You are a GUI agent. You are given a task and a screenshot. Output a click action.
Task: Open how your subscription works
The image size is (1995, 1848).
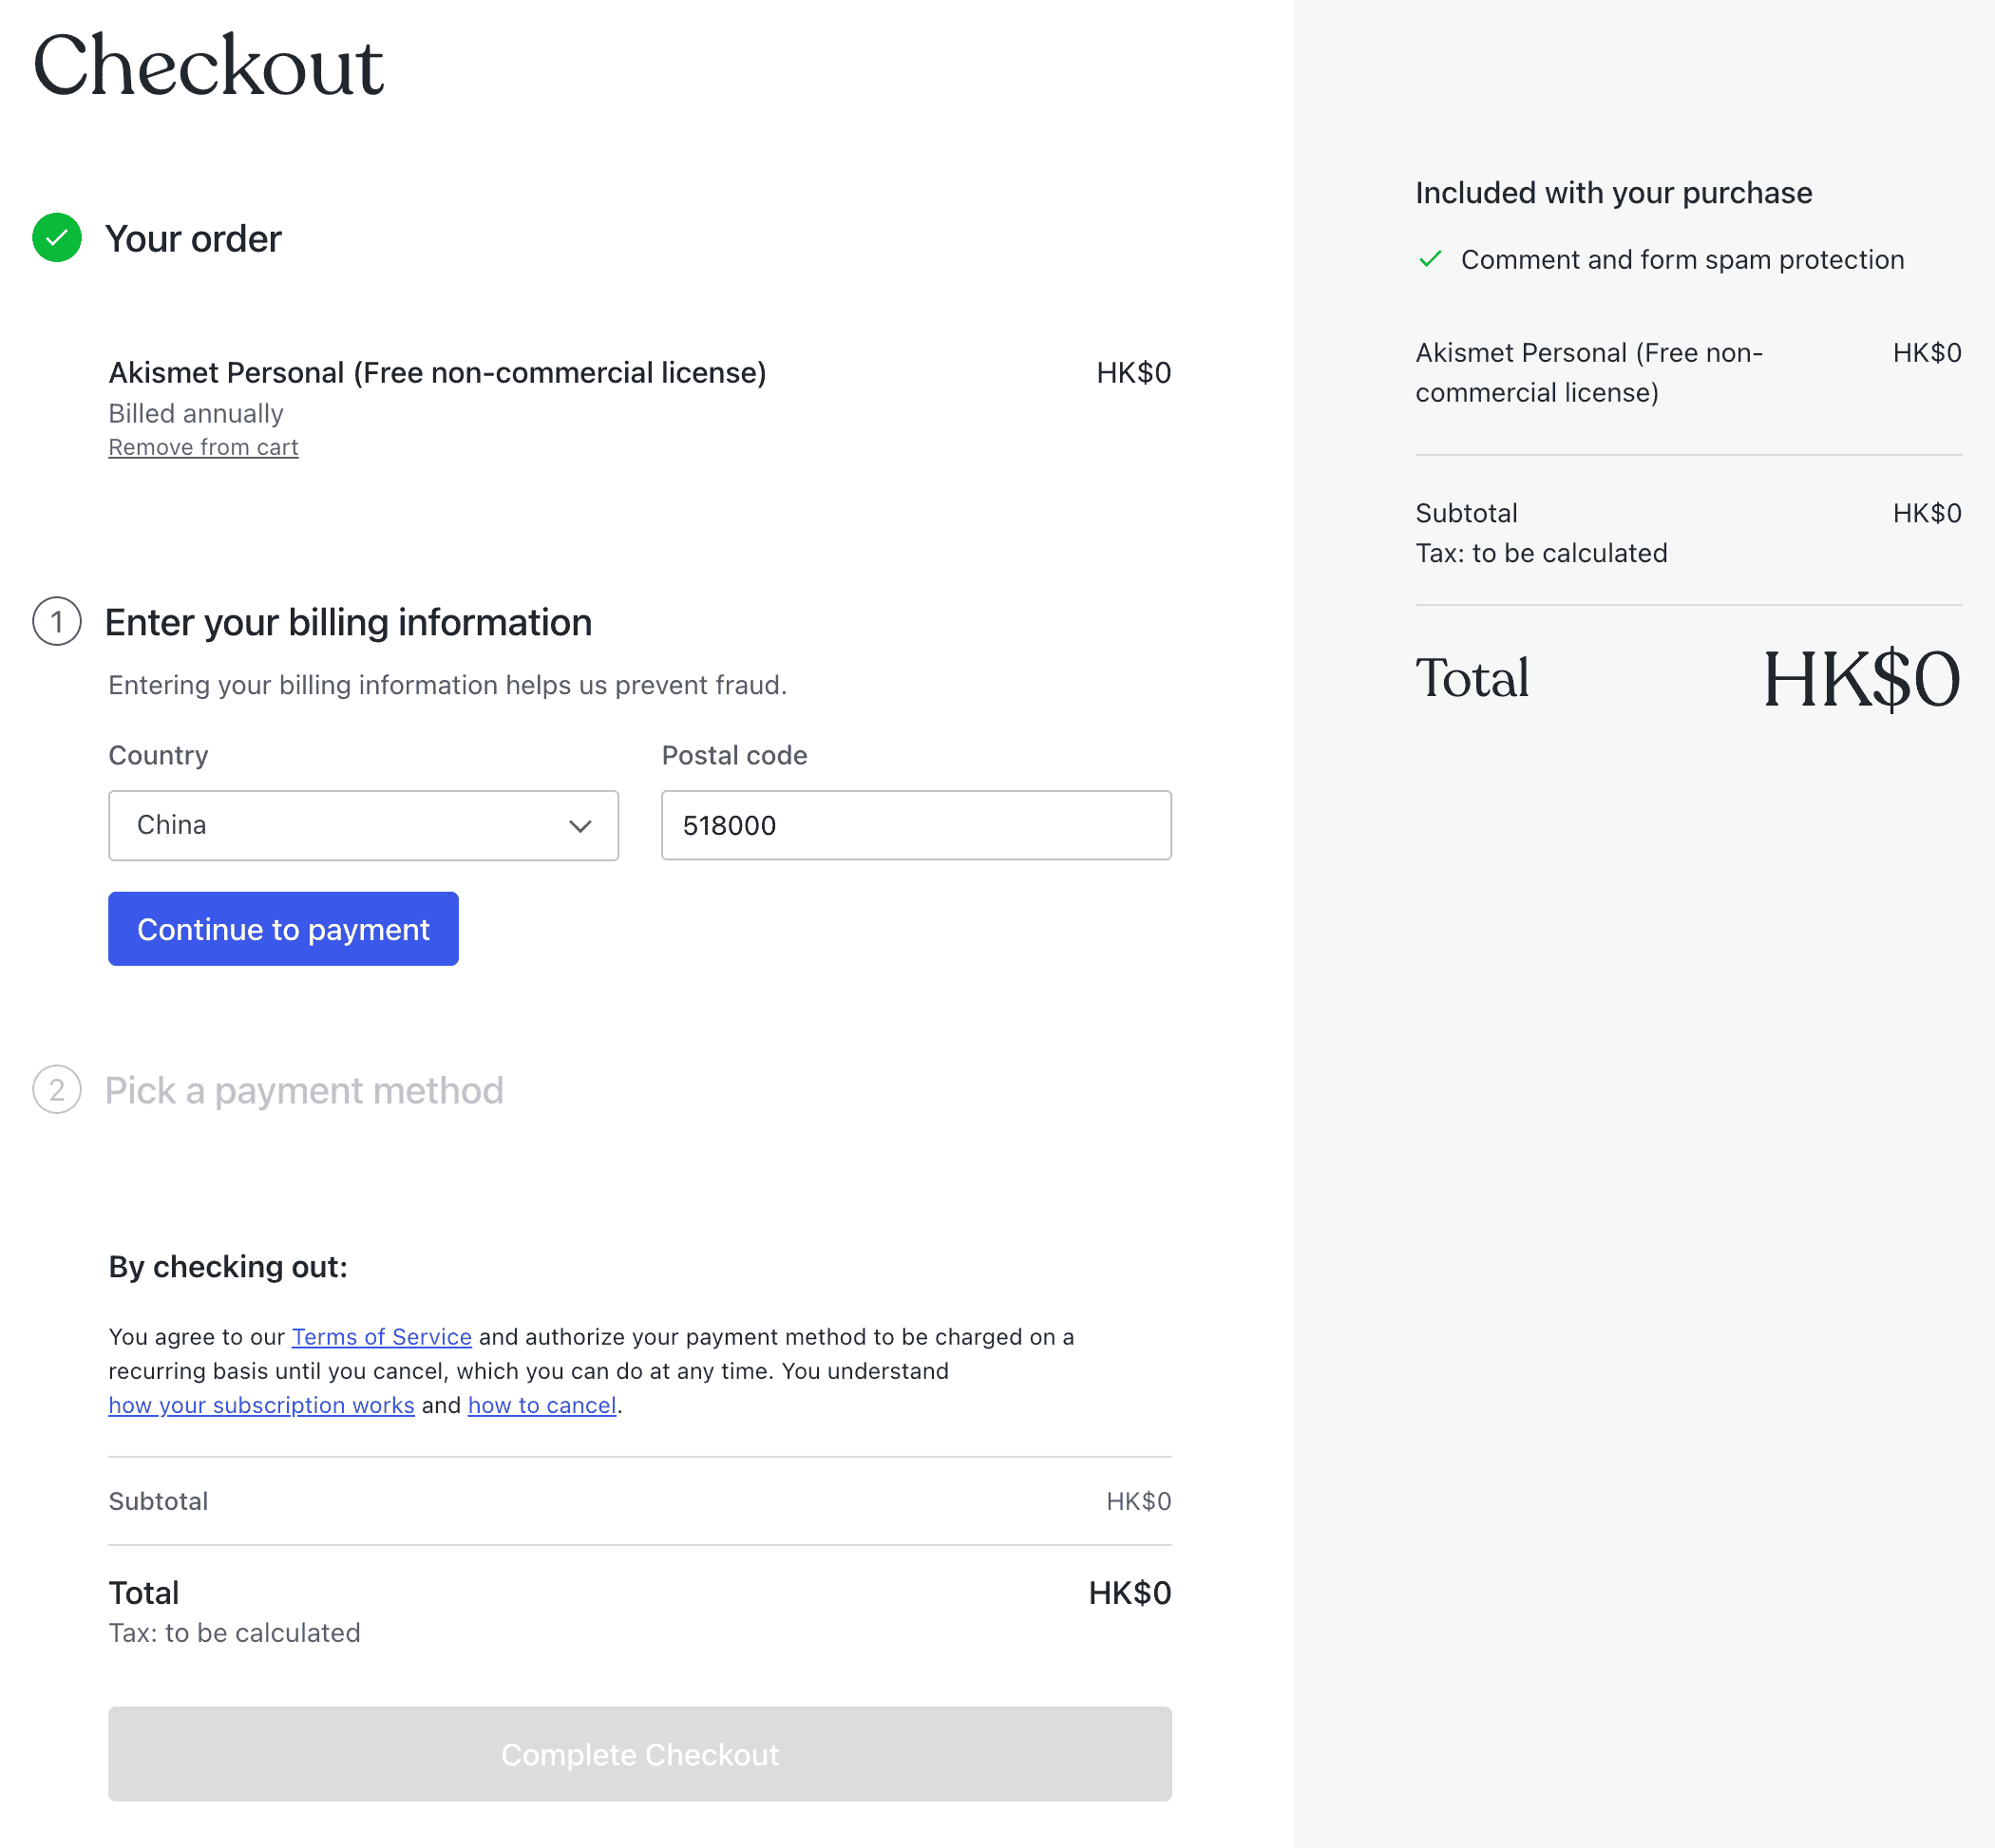tap(261, 1405)
